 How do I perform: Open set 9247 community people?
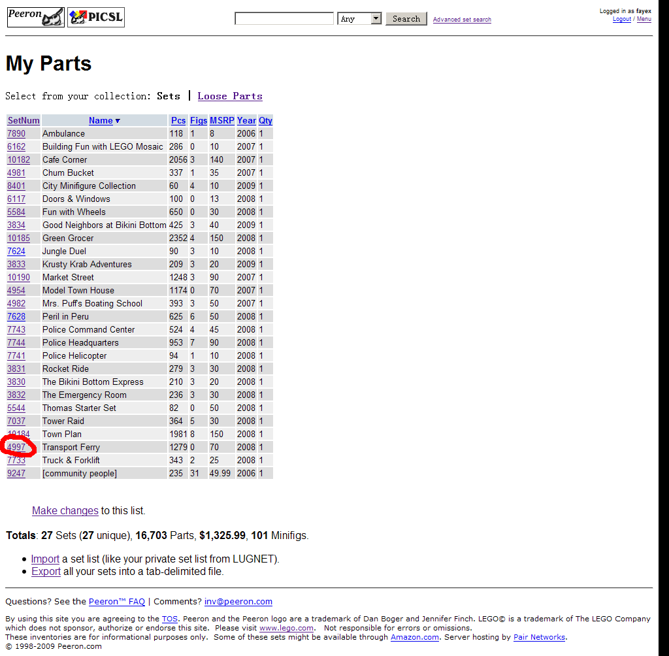[16, 473]
